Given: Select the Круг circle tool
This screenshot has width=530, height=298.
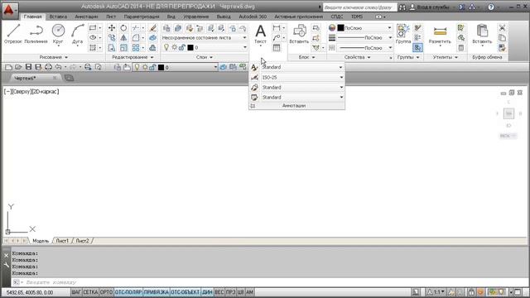Looking at the screenshot, I should (58, 34).
